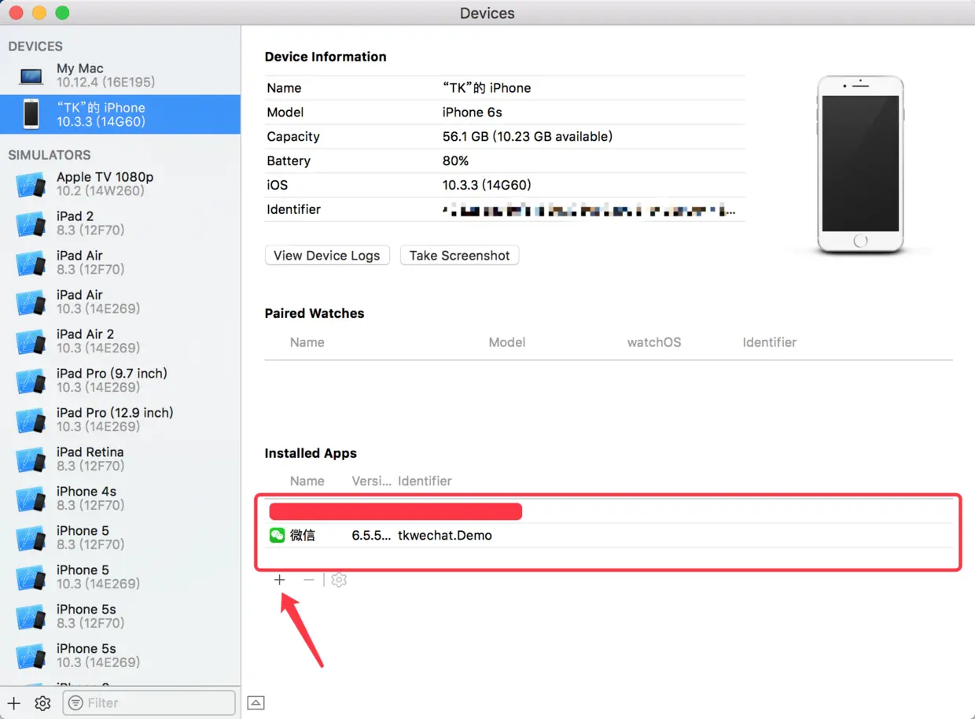Focus the sidebar Filter field
Viewport: 975px width, 719px height.
tap(149, 702)
